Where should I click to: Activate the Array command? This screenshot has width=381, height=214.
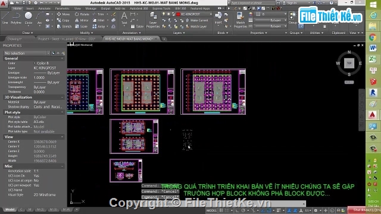[x=99, y=26]
